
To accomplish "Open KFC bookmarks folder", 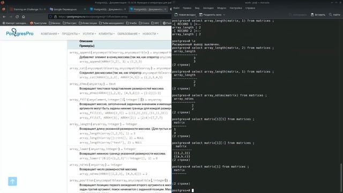I will pyautogui.click(x=155, y=23).
